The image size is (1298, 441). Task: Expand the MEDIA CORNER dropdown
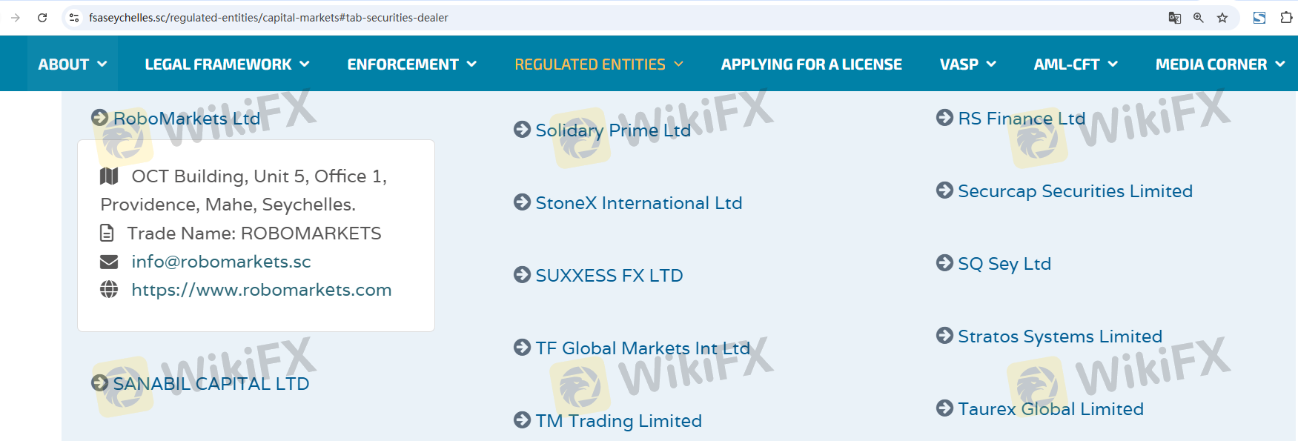point(1220,64)
